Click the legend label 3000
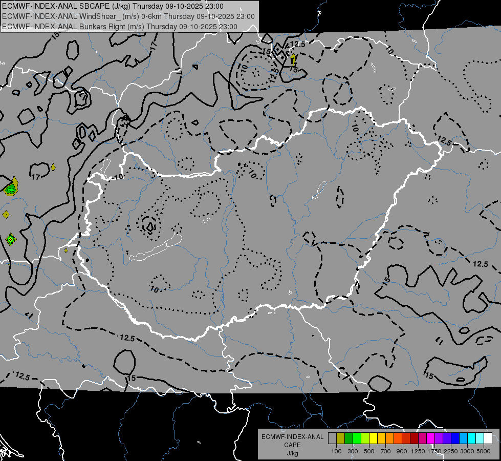Viewport: 501px width, 461px height. pyautogui.click(x=467, y=451)
